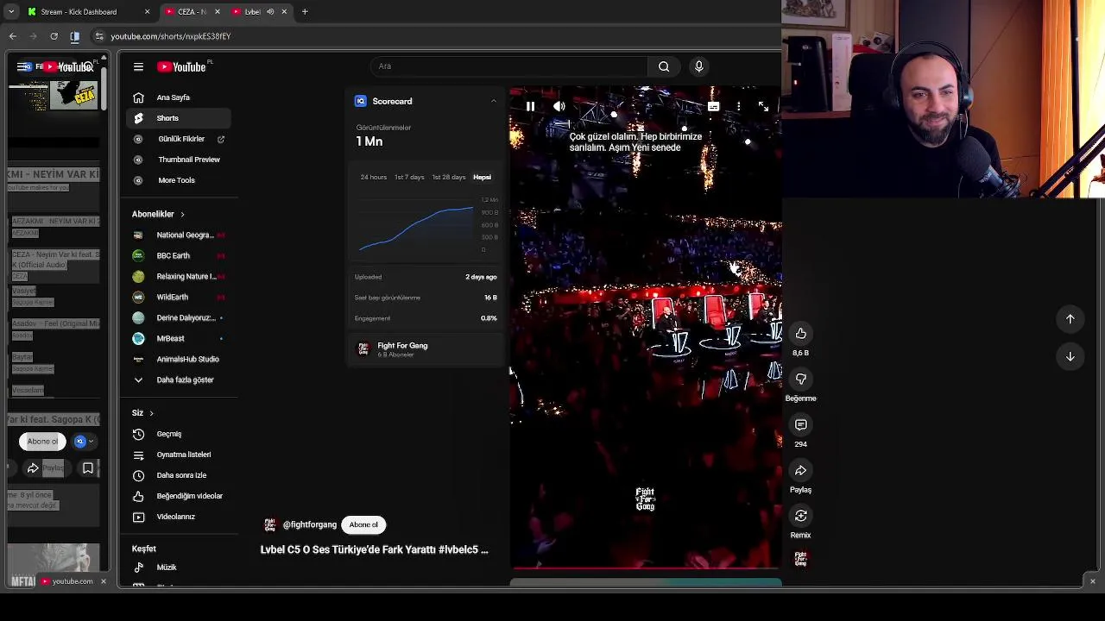Expand the Abonelikler section arrow
1105x621 pixels.
[182, 214]
